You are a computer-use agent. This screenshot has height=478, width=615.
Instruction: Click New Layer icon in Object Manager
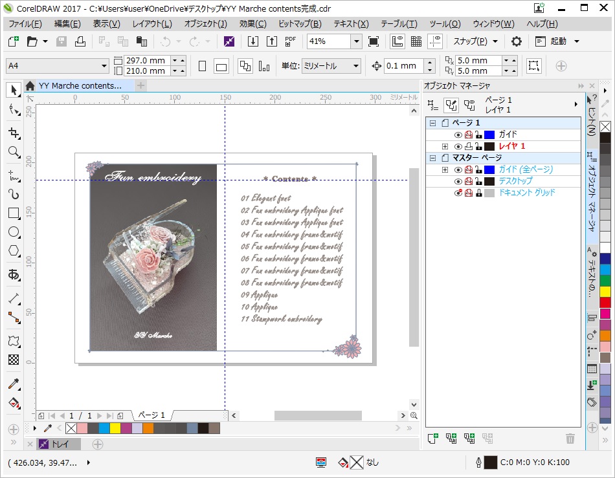[x=432, y=439]
